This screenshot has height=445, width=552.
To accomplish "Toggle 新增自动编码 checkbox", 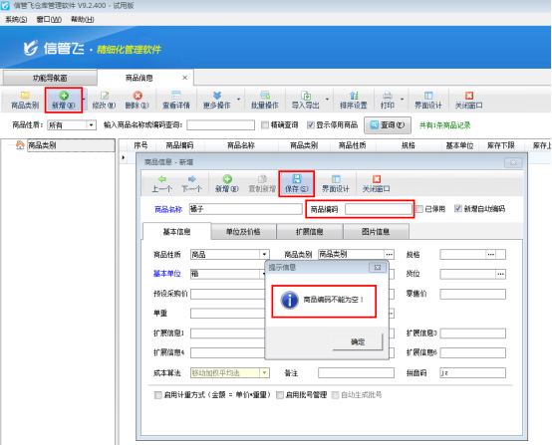I will pos(458,209).
